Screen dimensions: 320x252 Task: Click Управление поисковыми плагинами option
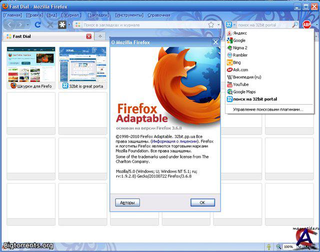click(268, 109)
